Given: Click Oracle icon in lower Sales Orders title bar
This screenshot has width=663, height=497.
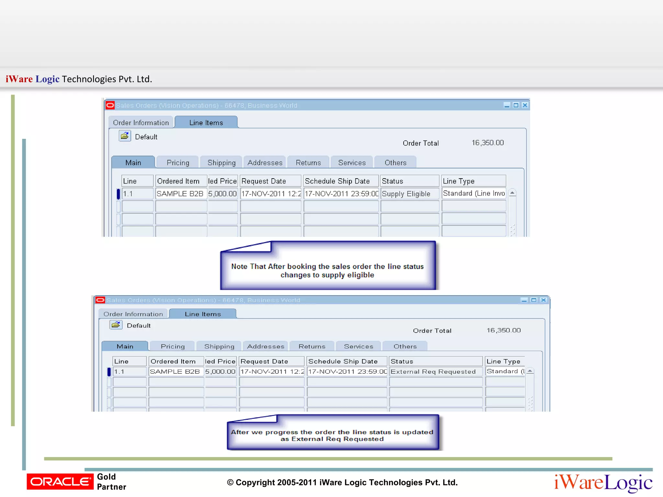Looking at the screenshot, I should coord(100,300).
